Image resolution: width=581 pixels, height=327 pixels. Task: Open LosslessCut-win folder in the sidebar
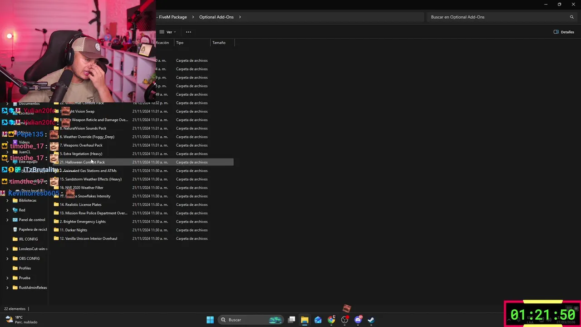click(33, 249)
